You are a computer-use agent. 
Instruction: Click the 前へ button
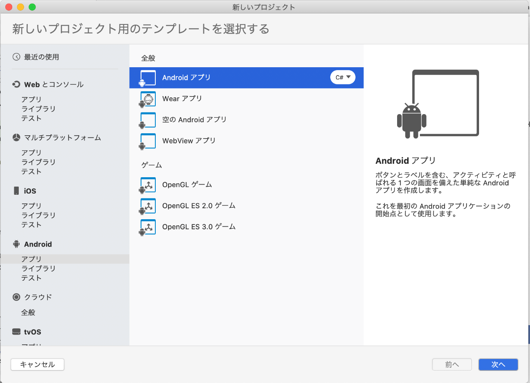pos(452,365)
